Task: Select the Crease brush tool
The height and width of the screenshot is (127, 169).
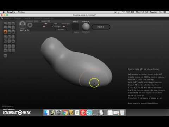Action: point(5,24)
